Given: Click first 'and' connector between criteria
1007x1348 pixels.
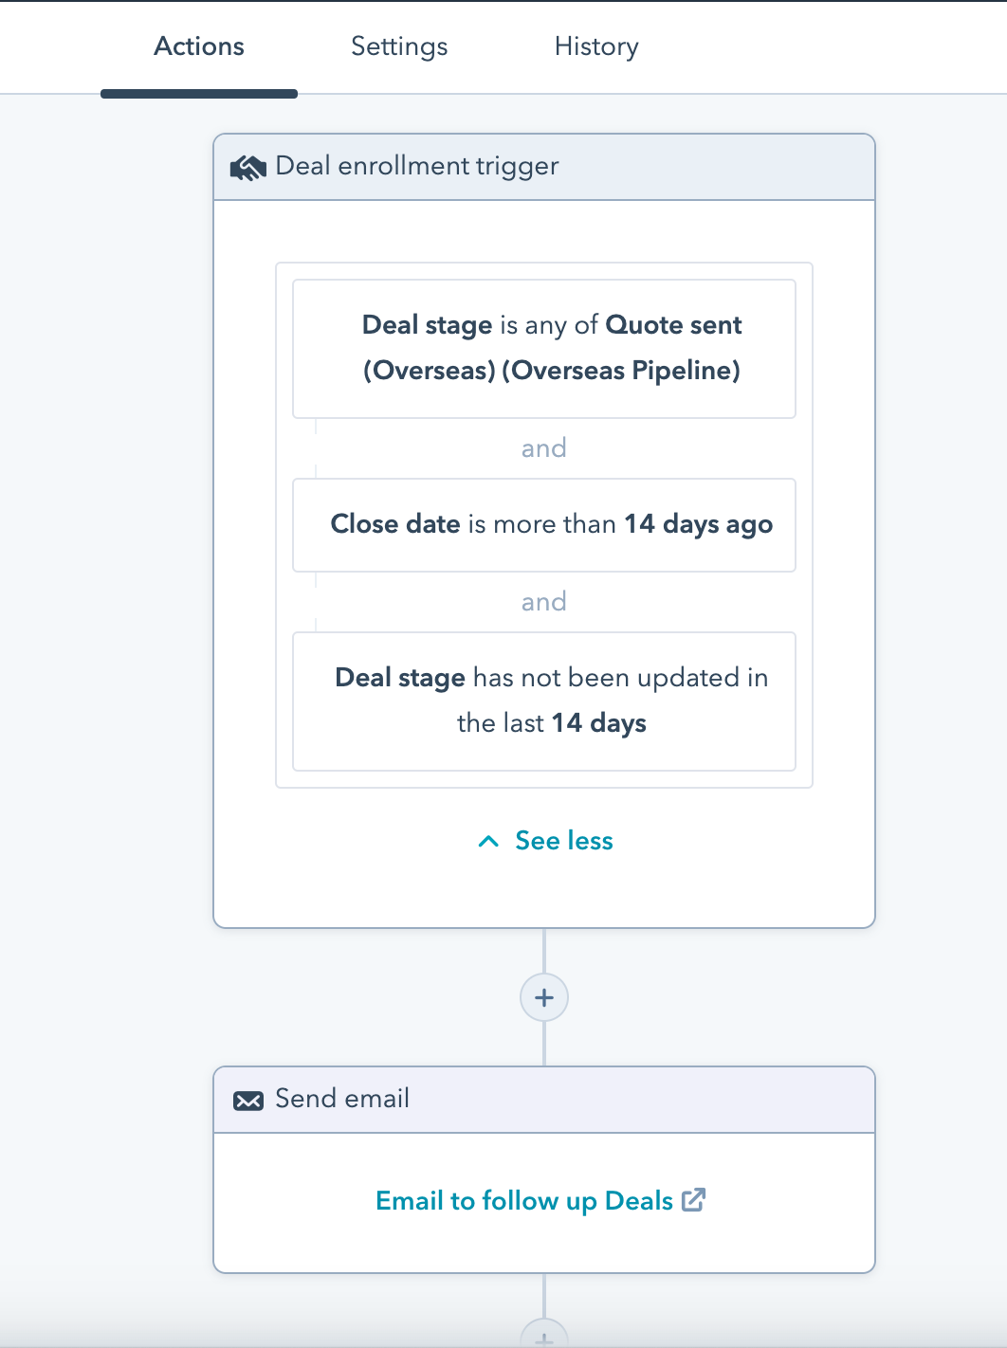Looking at the screenshot, I should [544, 447].
